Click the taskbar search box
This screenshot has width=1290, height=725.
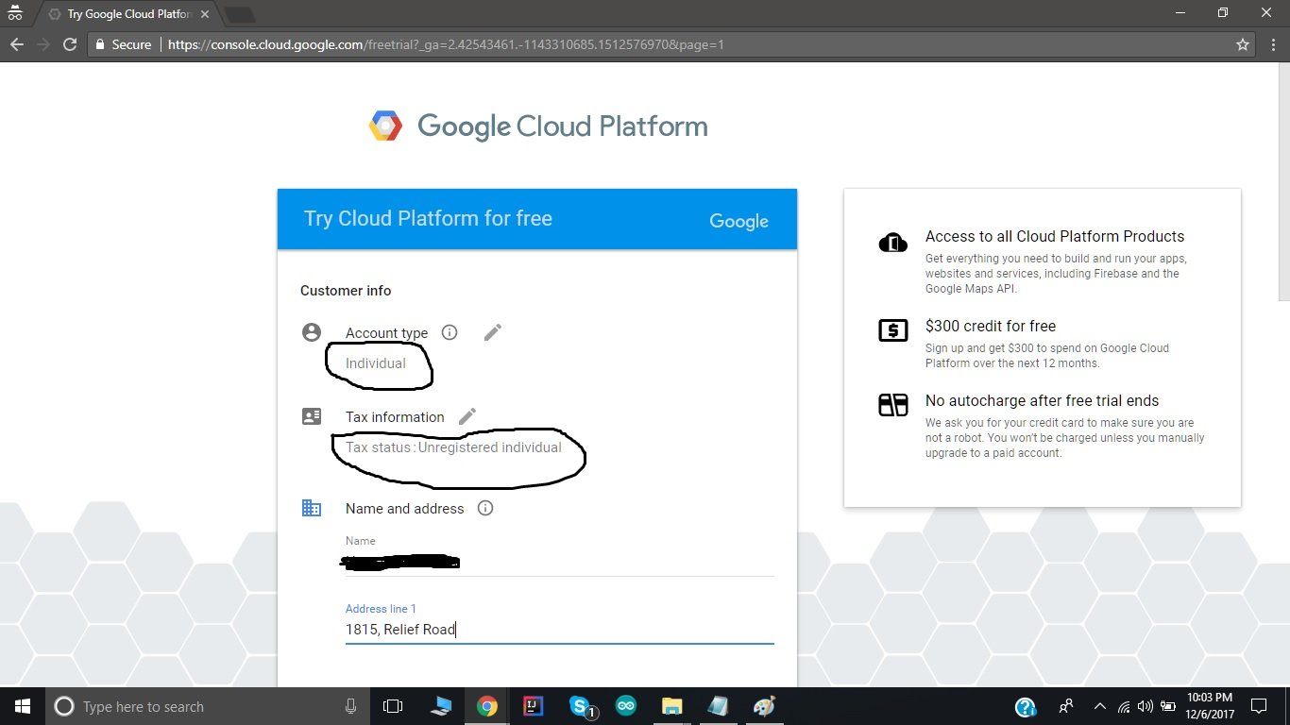click(x=208, y=706)
